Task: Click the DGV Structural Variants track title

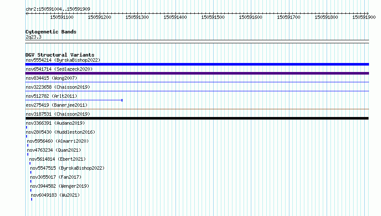Action: pos(60,55)
